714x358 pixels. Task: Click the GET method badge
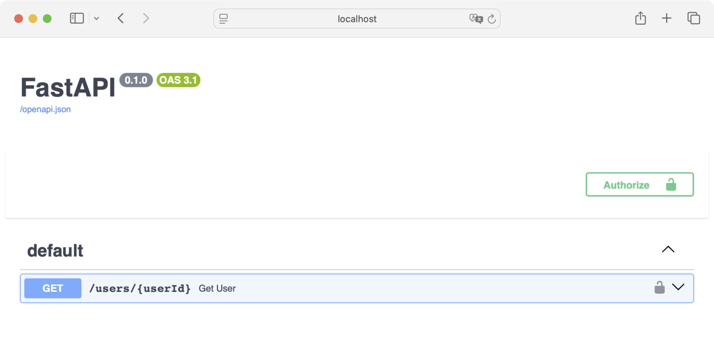click(x=53, y=288)
